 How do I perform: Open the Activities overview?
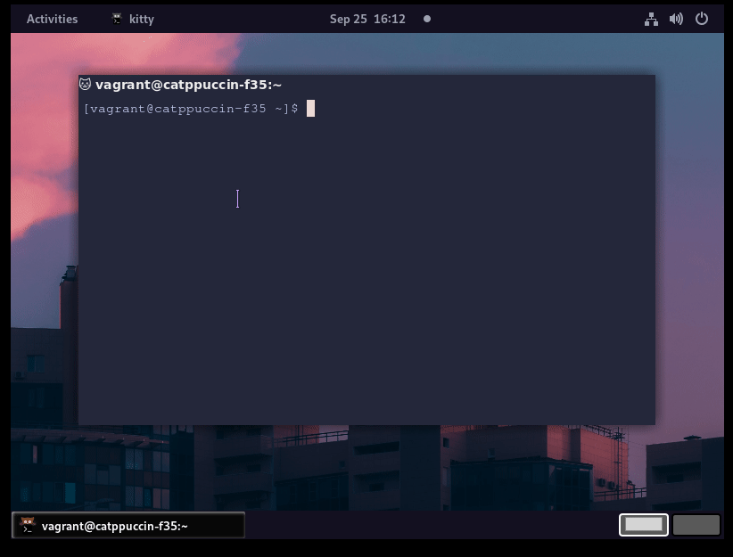point(52,19)
